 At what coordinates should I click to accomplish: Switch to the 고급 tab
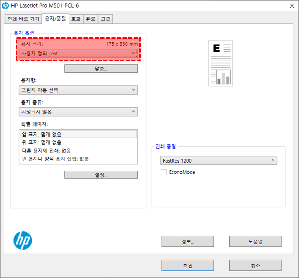(x=105, y=19)
